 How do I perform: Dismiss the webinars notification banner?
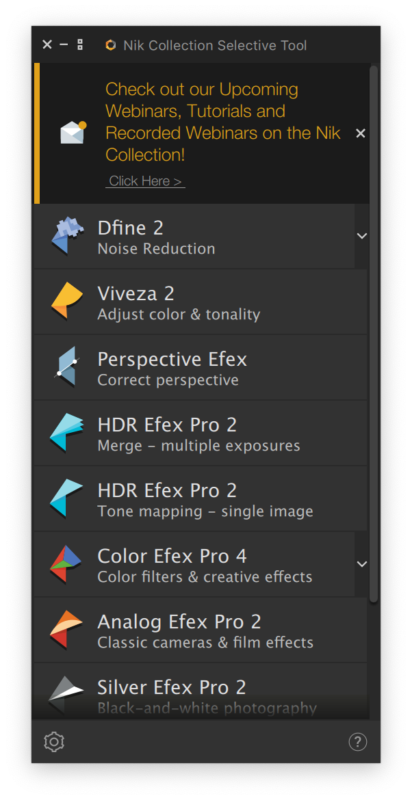point(360,133)
